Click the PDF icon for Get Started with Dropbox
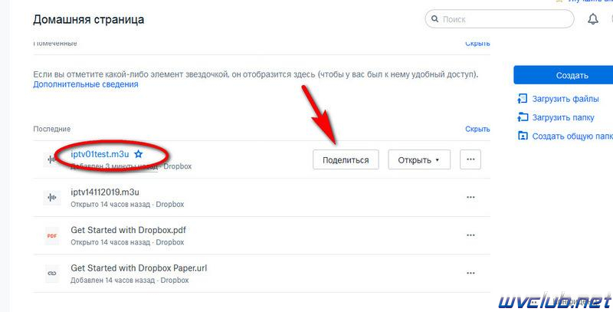This screenshot has width=613, height=312. (51, 236)
